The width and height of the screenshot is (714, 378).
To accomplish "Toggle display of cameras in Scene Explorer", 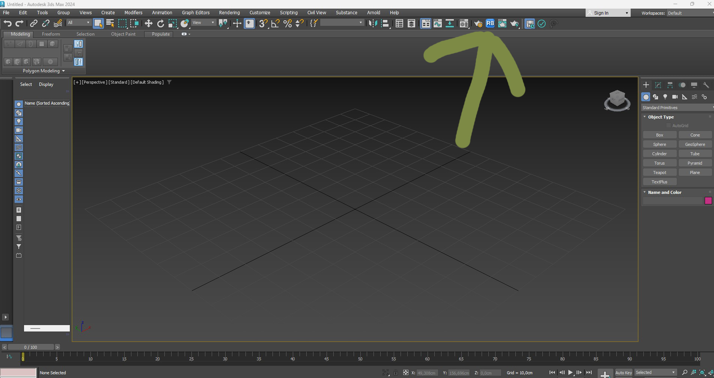I will 19,130.
